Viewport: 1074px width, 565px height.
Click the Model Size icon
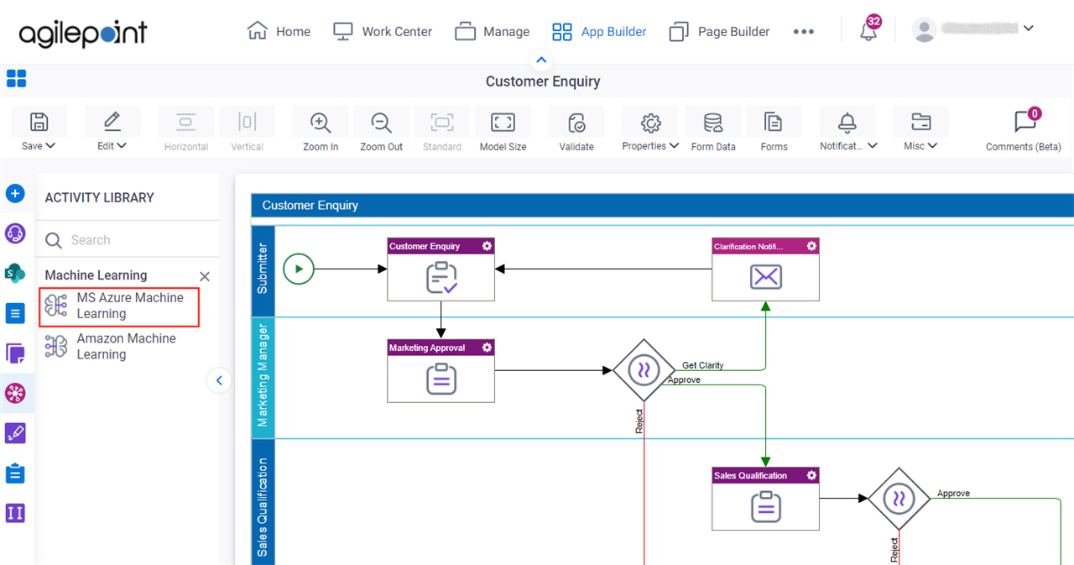[503, 123]
